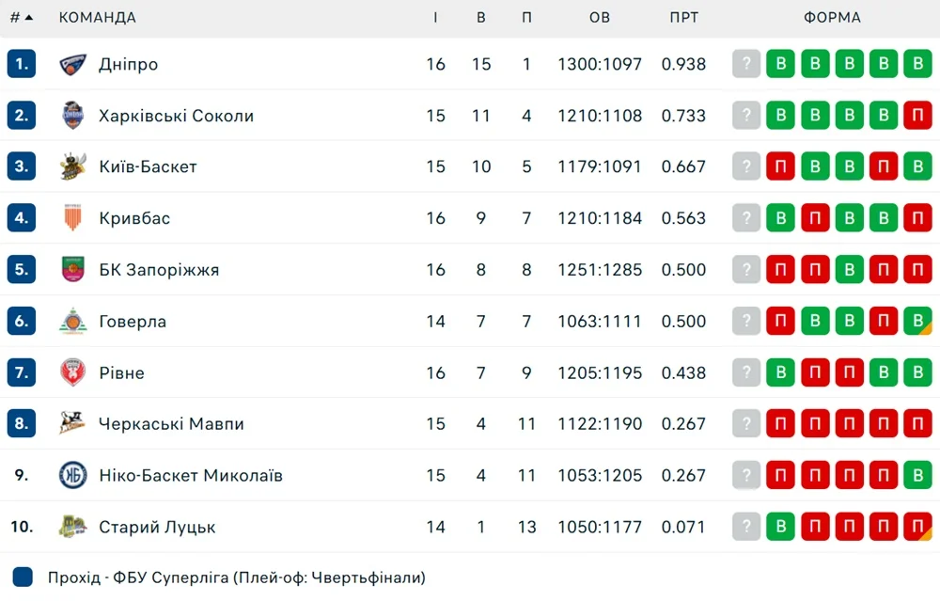Image resolution: width=940 pixels, height=601 pixels.
Task: Click the БК Запоріжжя team logo
Action: click(73, 270)
